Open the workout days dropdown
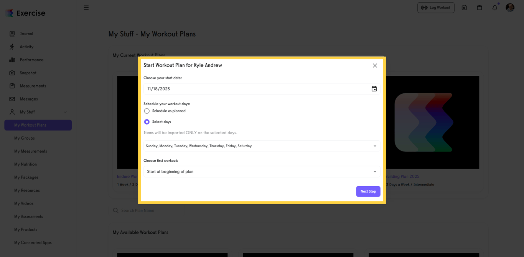Screen dimensions: 524x257 coord(262,146)
